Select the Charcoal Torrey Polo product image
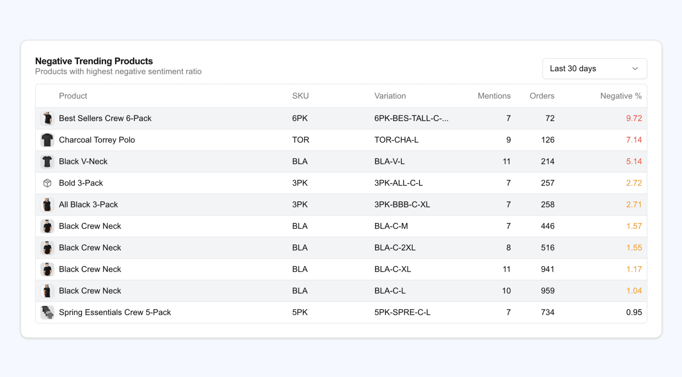The image size is (682, 377). coord(47,140)
